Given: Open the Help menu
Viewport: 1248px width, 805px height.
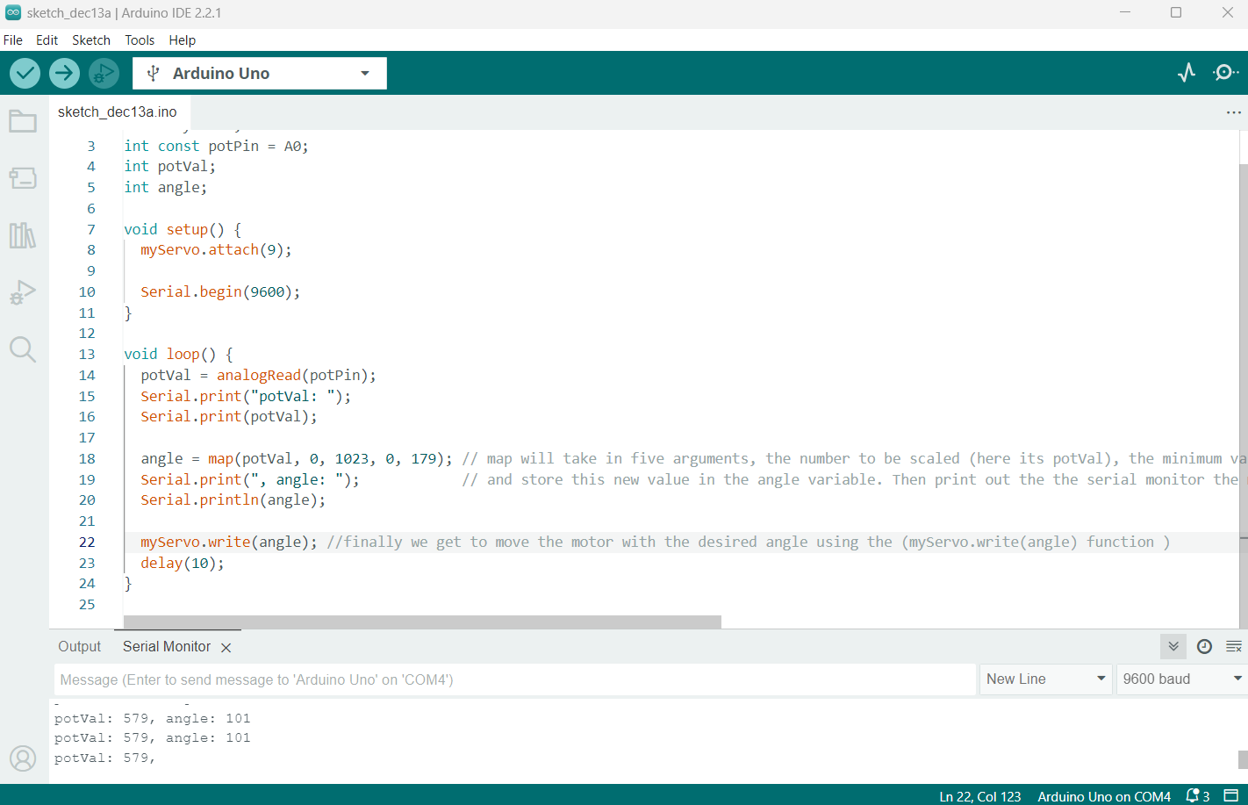Looking at the screenshot, I should pyautogui.click(x=183, y=40).
